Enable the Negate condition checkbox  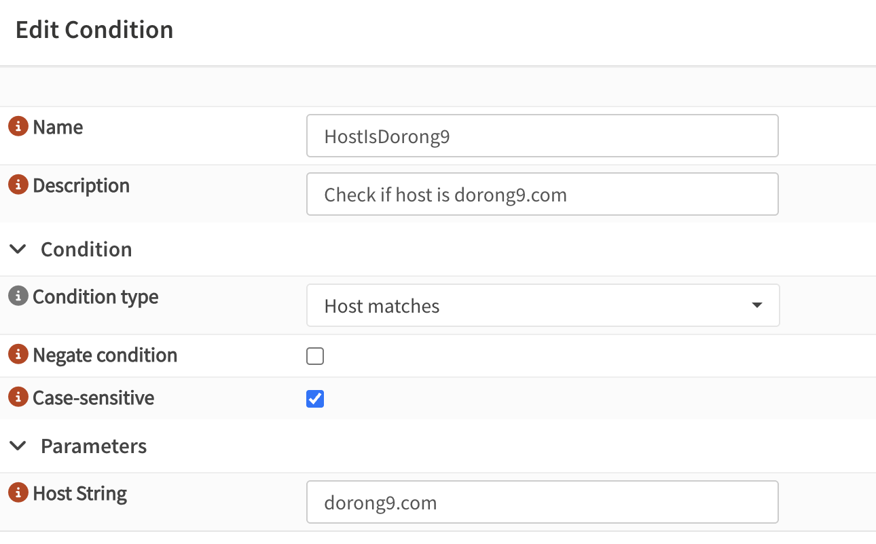[315, 356]
